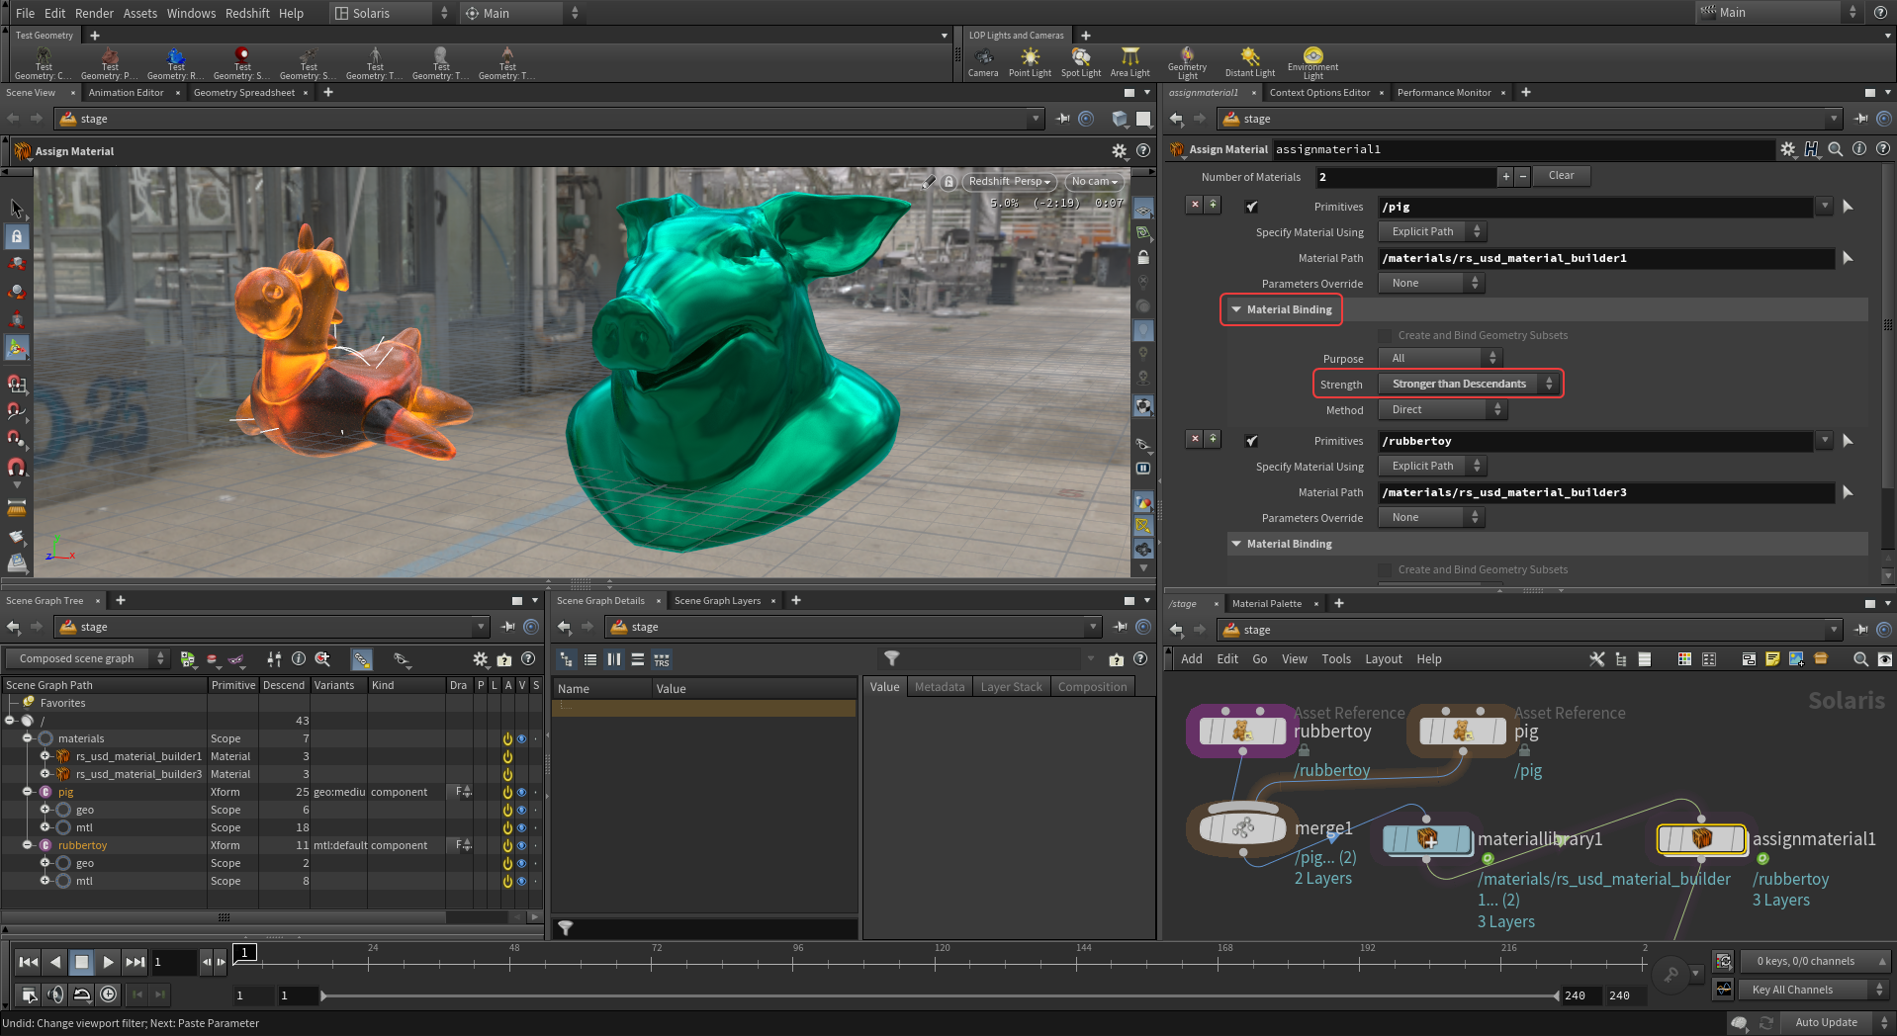Toggle the enable checkbox for /pig material
The image size is (1897, 1036).
point(1252,207)
